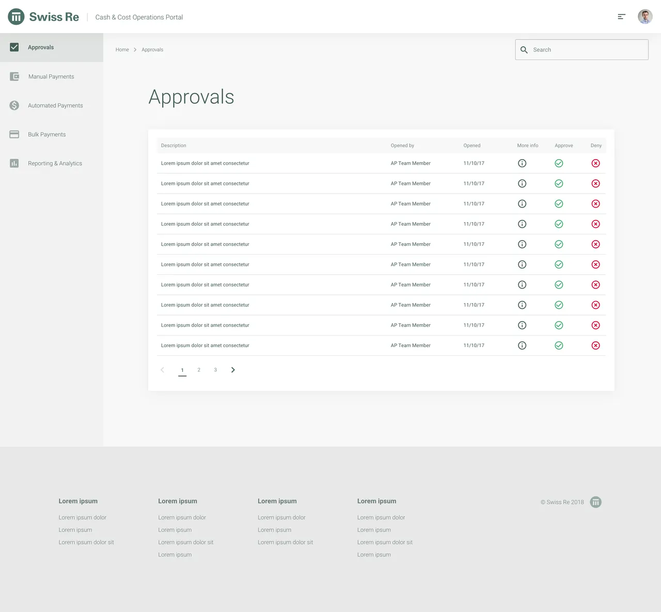The width and height of the screenshot is (661, 612).
Task: Open the More info icon on first row
Action: tap(522, 163)
